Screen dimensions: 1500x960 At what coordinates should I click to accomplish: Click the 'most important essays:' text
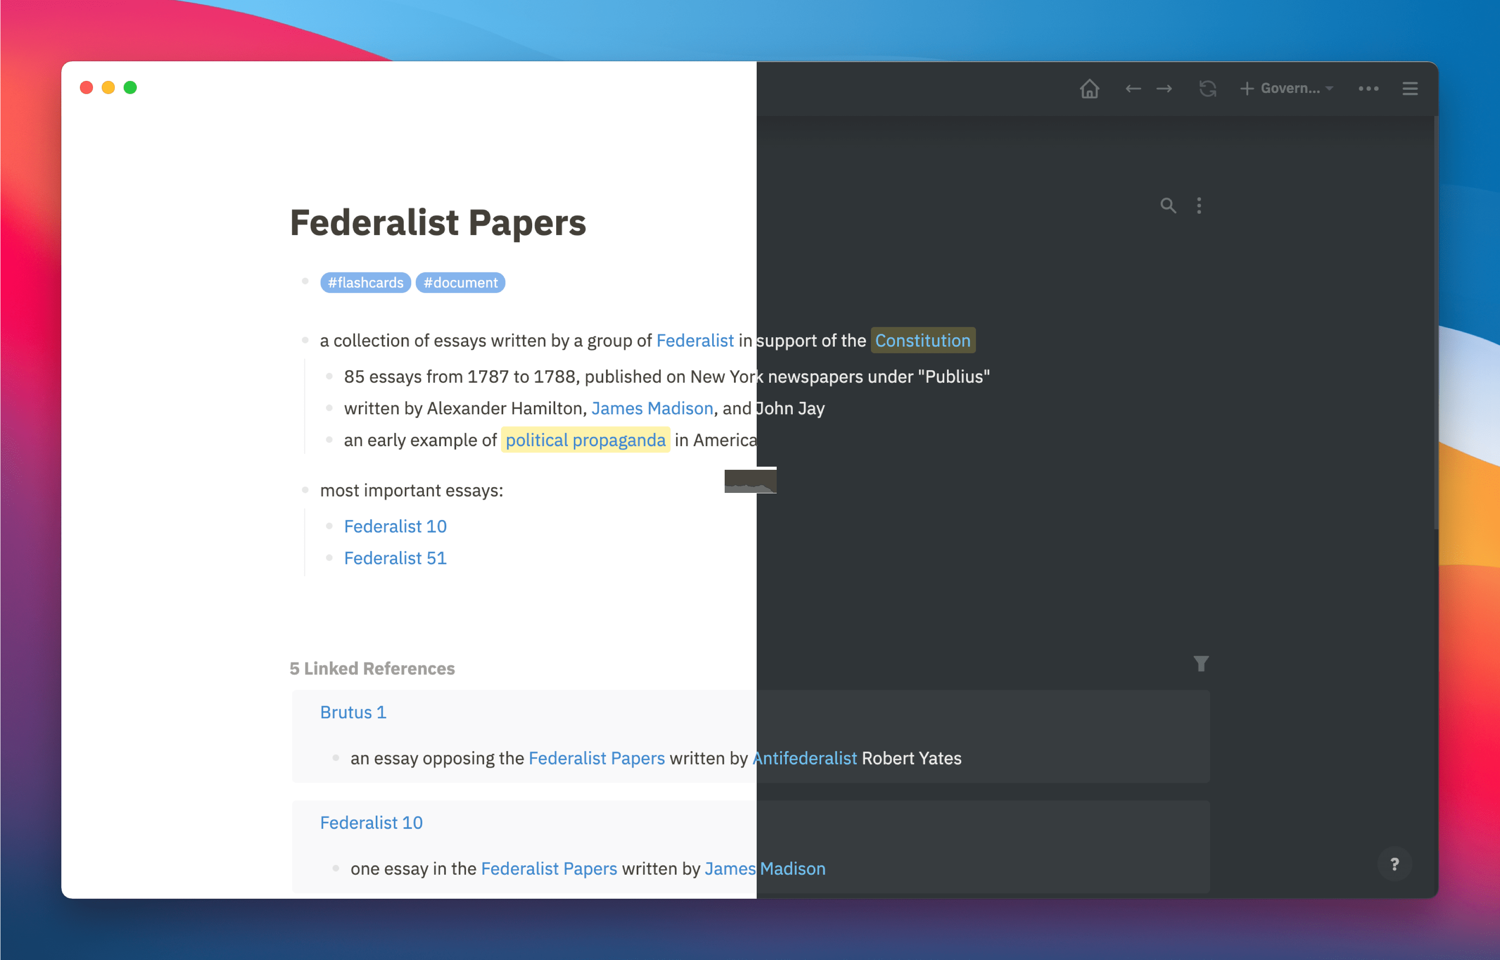(x=412, y=491)
